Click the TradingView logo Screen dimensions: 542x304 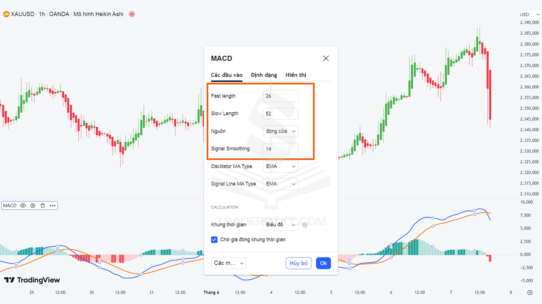click(x=32, y=280)
